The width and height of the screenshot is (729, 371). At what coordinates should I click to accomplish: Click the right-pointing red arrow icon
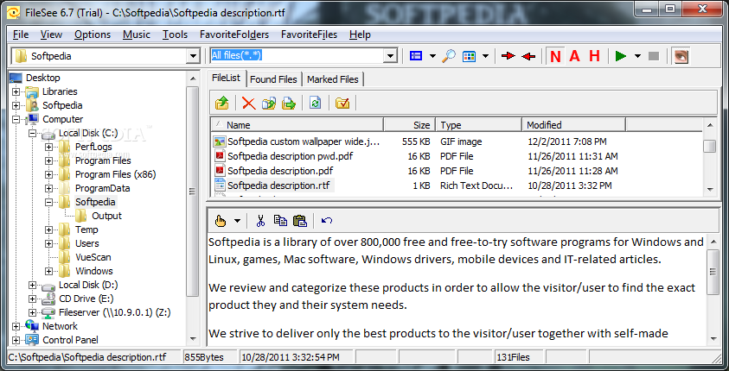pyautogui.click(x=508, y=56)
